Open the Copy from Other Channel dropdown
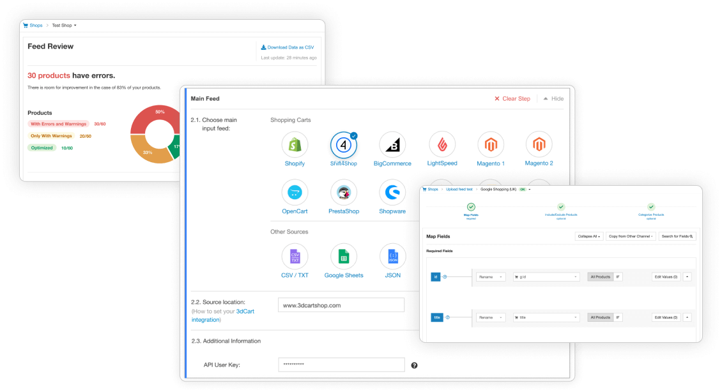Screen dimensions: 722x392 click(x=631, y=236)
